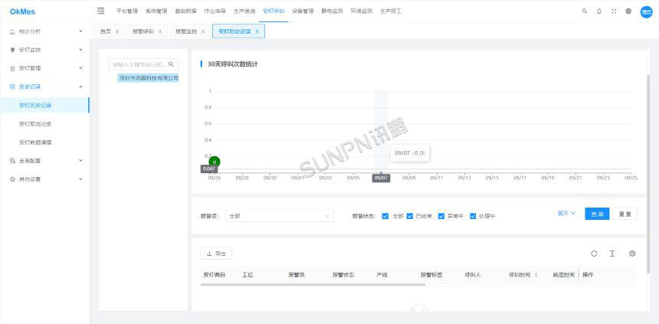Click the 操作 column header
The height and width of the screenshot is (324, 659).
(x=588, y=275)
